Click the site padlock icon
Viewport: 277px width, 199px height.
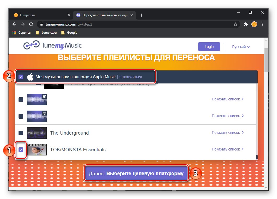tap(42, 24)
